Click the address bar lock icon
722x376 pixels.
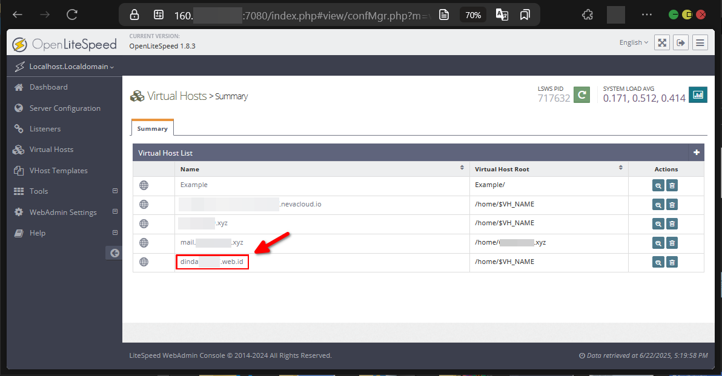pos(134,15)
